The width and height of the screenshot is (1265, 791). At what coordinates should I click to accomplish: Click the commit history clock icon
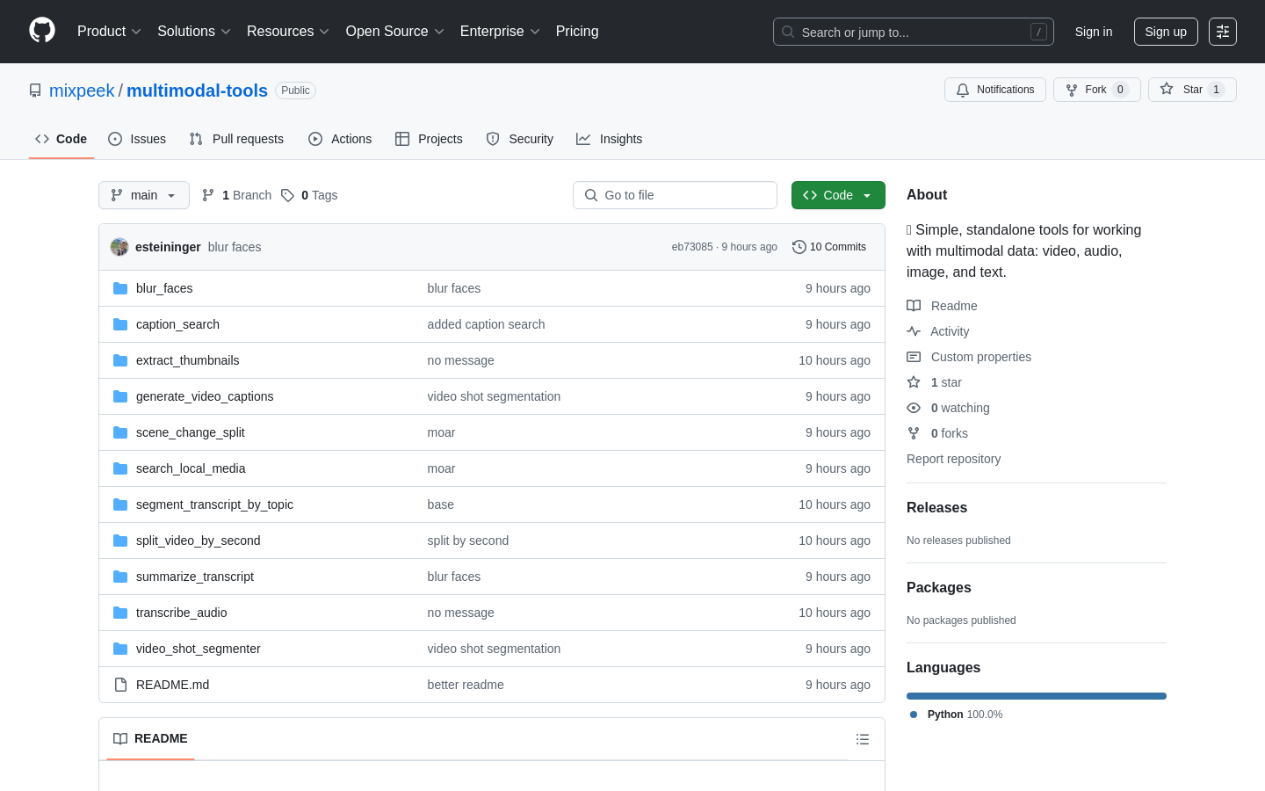click(x=799, y=247)
